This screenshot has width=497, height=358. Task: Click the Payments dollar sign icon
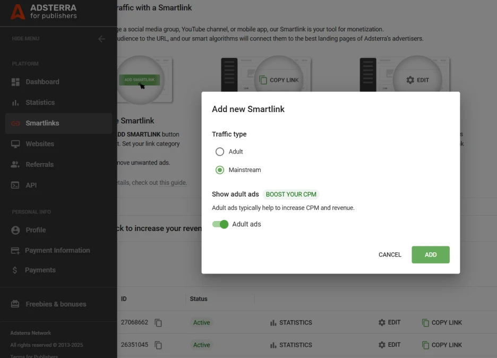14,270
